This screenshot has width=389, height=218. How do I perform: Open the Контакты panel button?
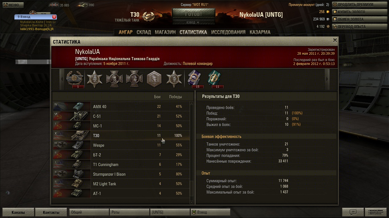tap(51, 212)
